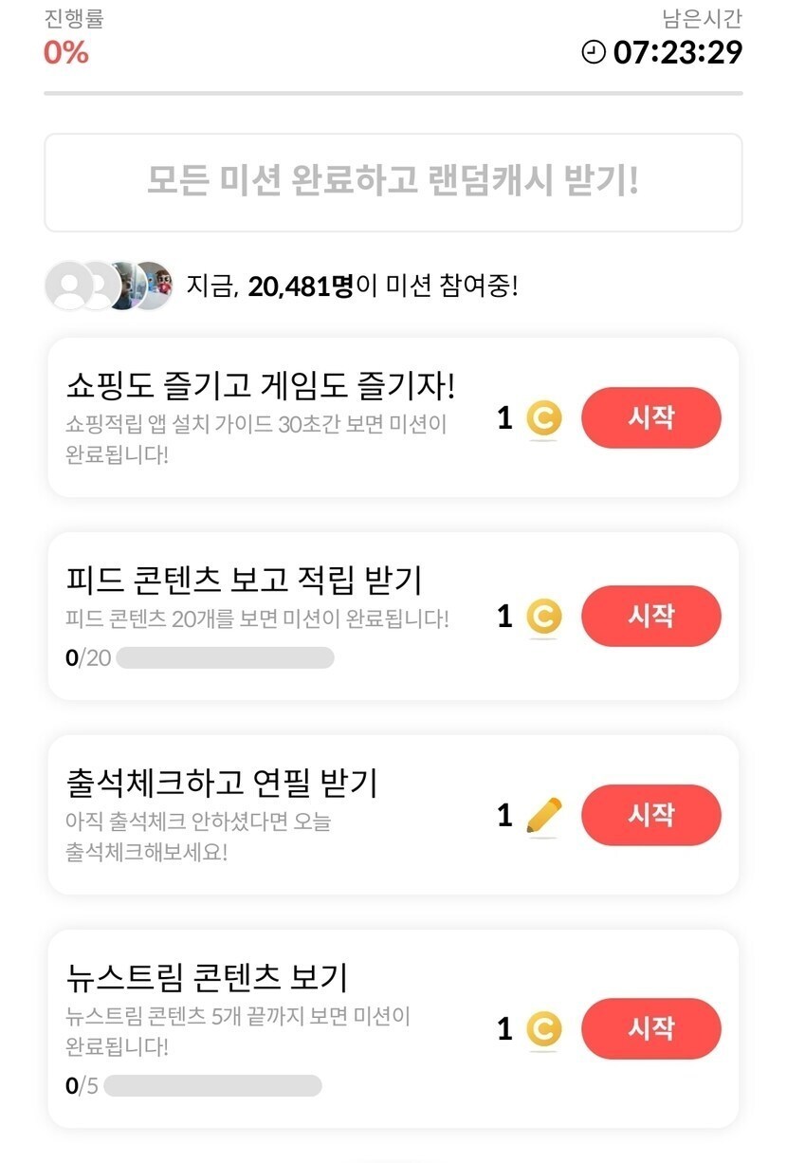Click the participant avatars cluster

point(109,286)
